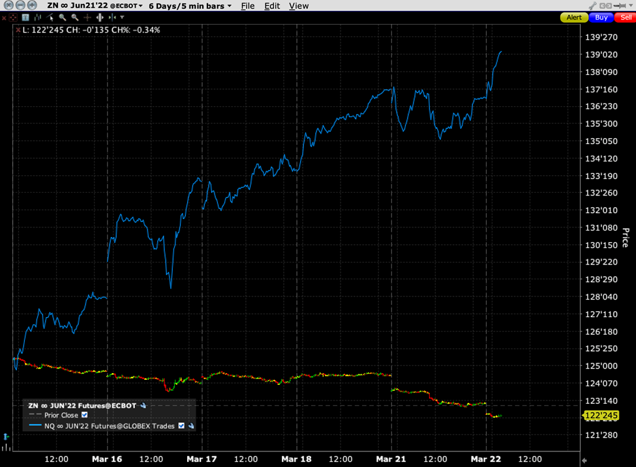Disable the NQ JUN'22 Futures@GLOBEX Trades checkbox

(181, 425)
